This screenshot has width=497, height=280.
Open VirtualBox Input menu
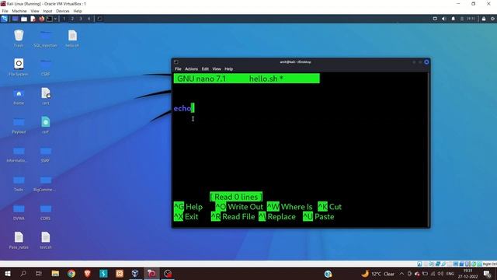pyautogui.click(x=47, y=11)
